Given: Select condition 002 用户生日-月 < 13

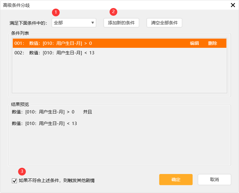Looking at the screenshot, I should coord(59,53).
